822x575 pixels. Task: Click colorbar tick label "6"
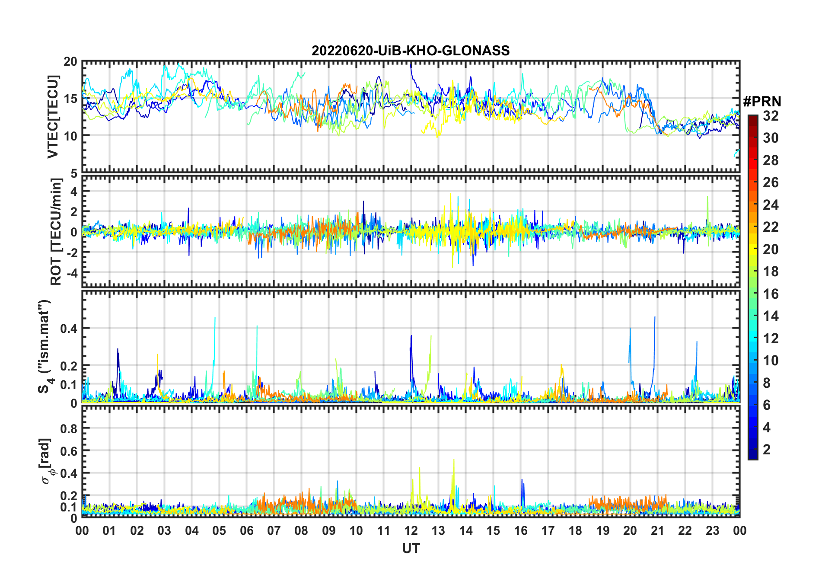click(767, 405)
